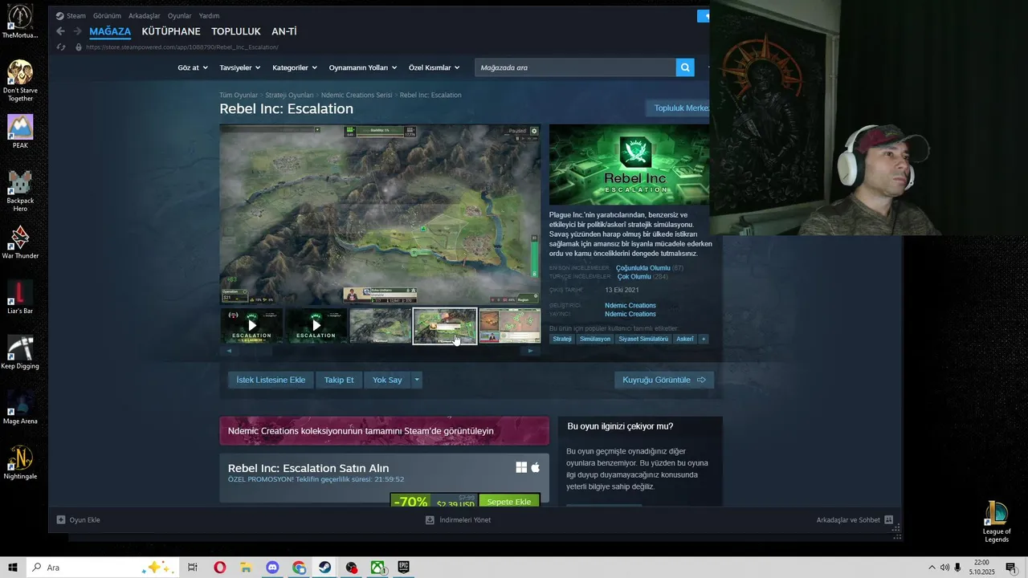Open Opera browser in taskbar
Viewport: 1028px width, 578px height.
click(219, 568)
